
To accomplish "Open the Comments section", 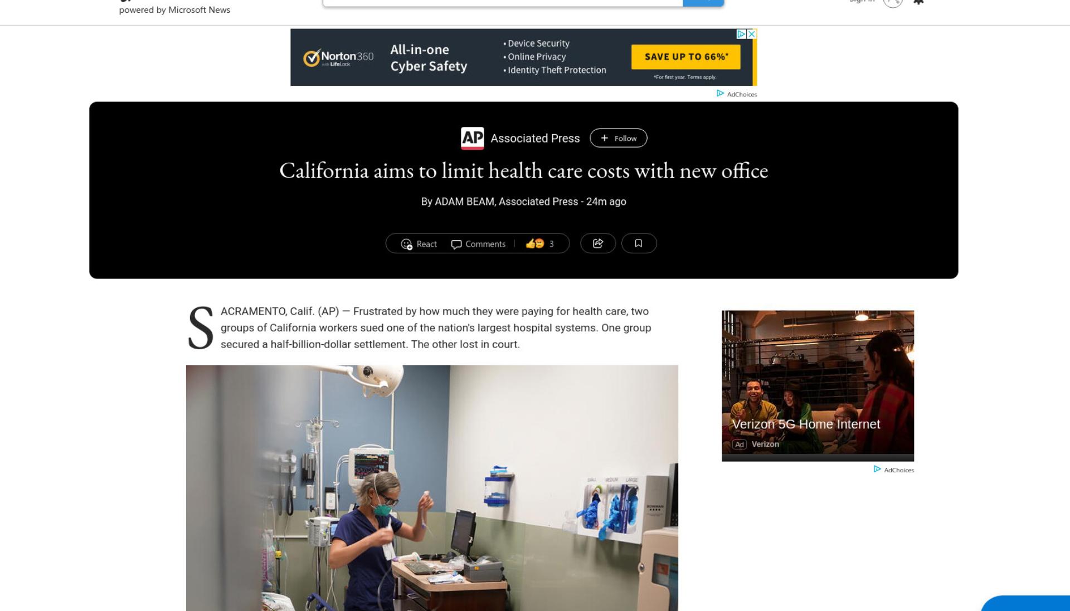I will point(478,244).
